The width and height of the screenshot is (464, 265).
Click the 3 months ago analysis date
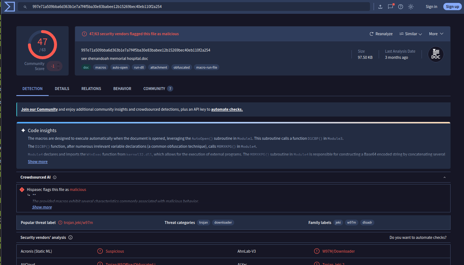(x=396, y=57)
